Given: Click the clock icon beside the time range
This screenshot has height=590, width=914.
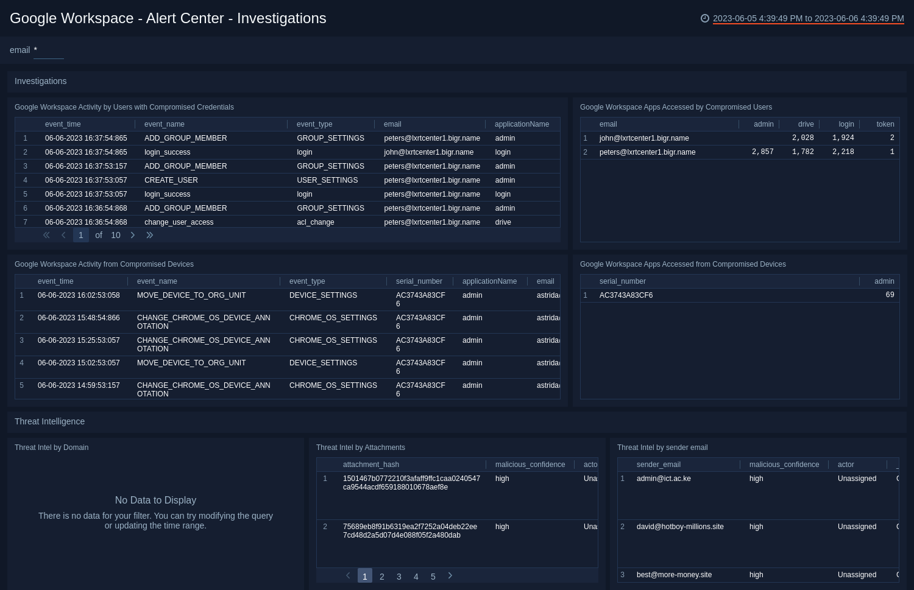Looking at the screenshot, I should (x=705, y=18).
